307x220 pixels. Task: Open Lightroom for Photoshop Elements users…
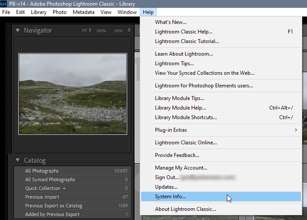coord(221,86)
